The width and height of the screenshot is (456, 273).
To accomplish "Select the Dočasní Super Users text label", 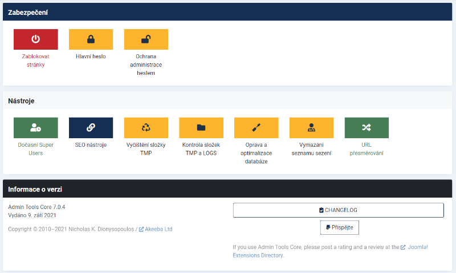I will 35,149.
